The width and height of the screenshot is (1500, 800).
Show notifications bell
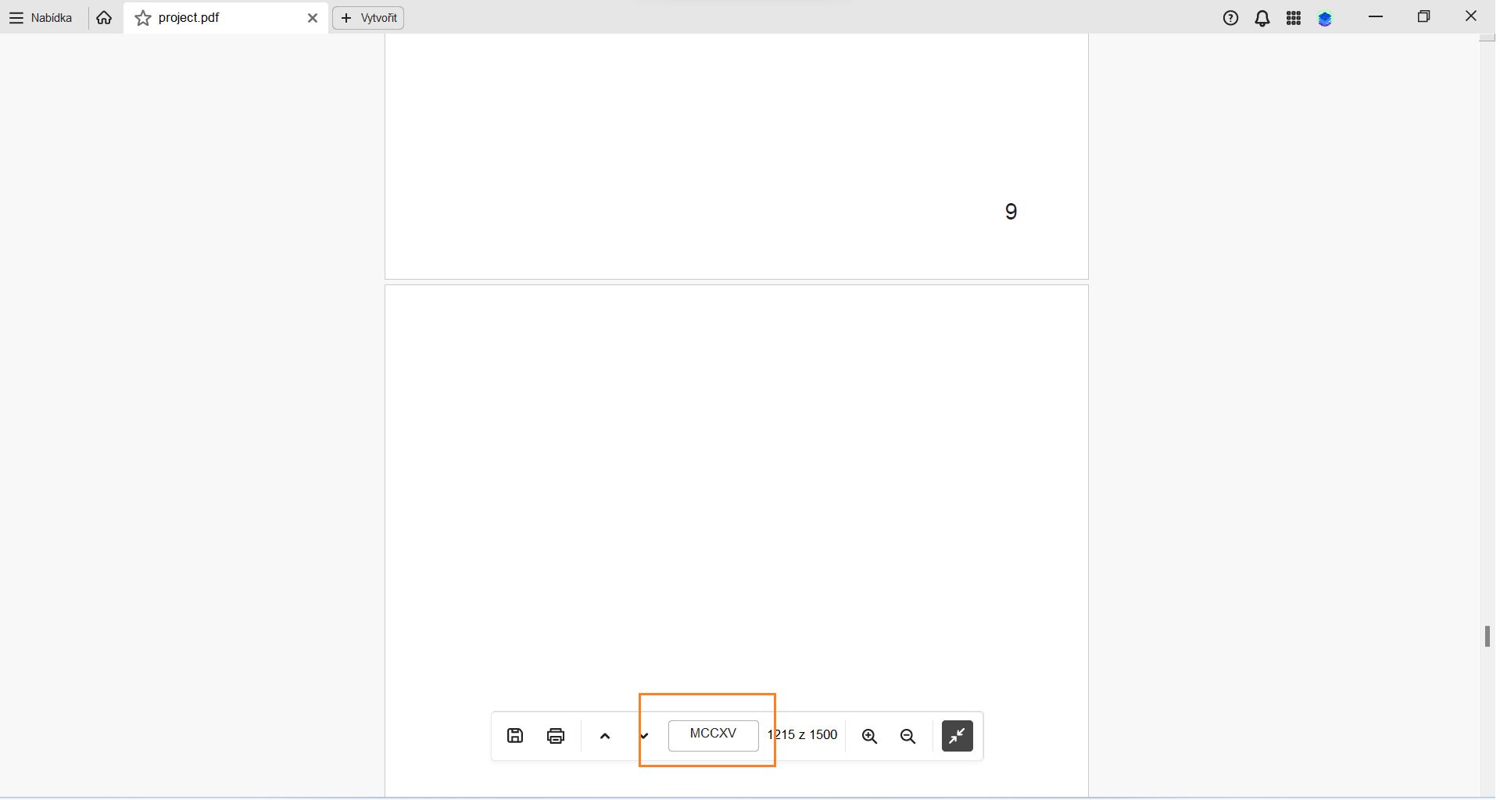(x=1262, y=18)
